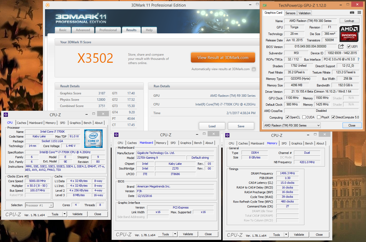Viewport: 366px width, 242px height.
Task: Toggle the UEFI checkbox in GPU-Z
Action: 349,47
